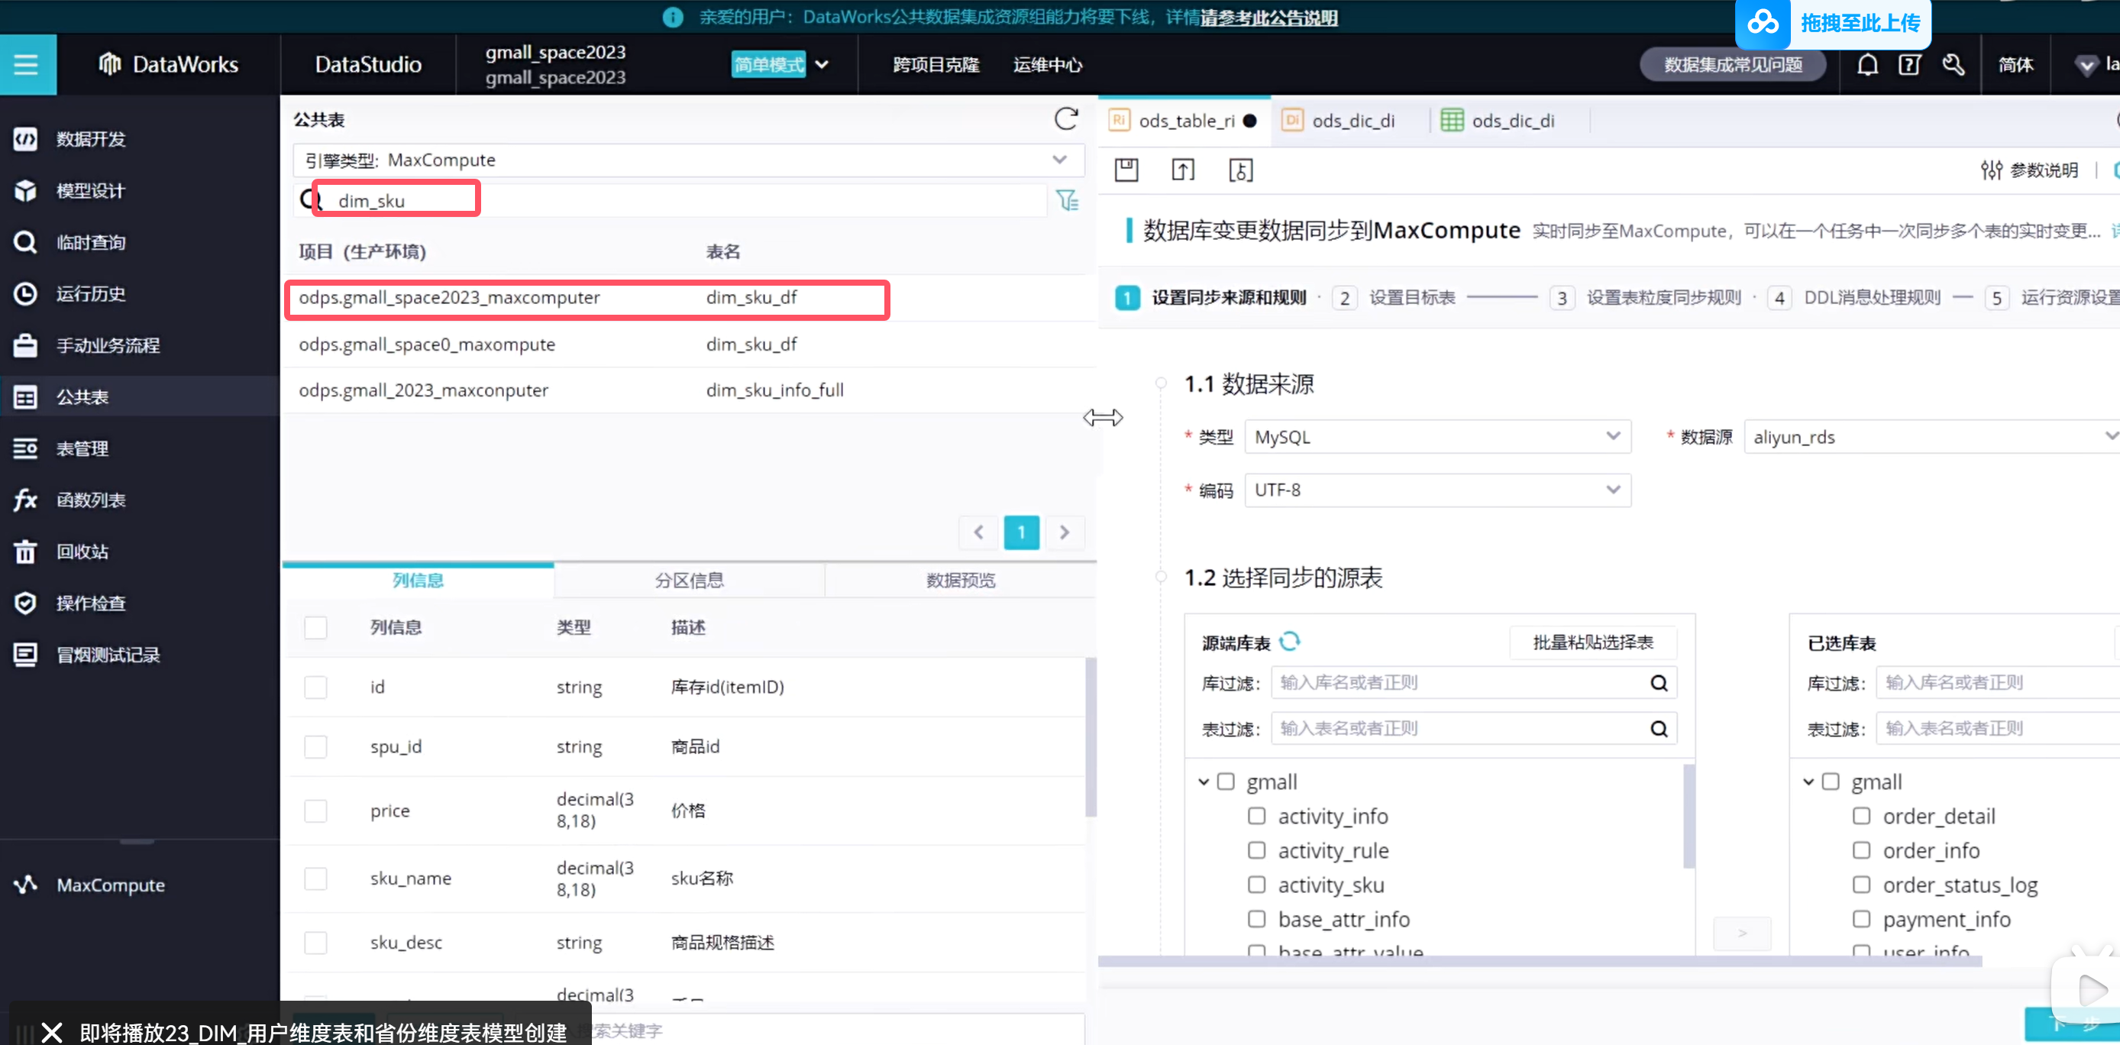2120x1045 pixels.
Task: Refresh the source database table list
Action: coord(1290,641)
